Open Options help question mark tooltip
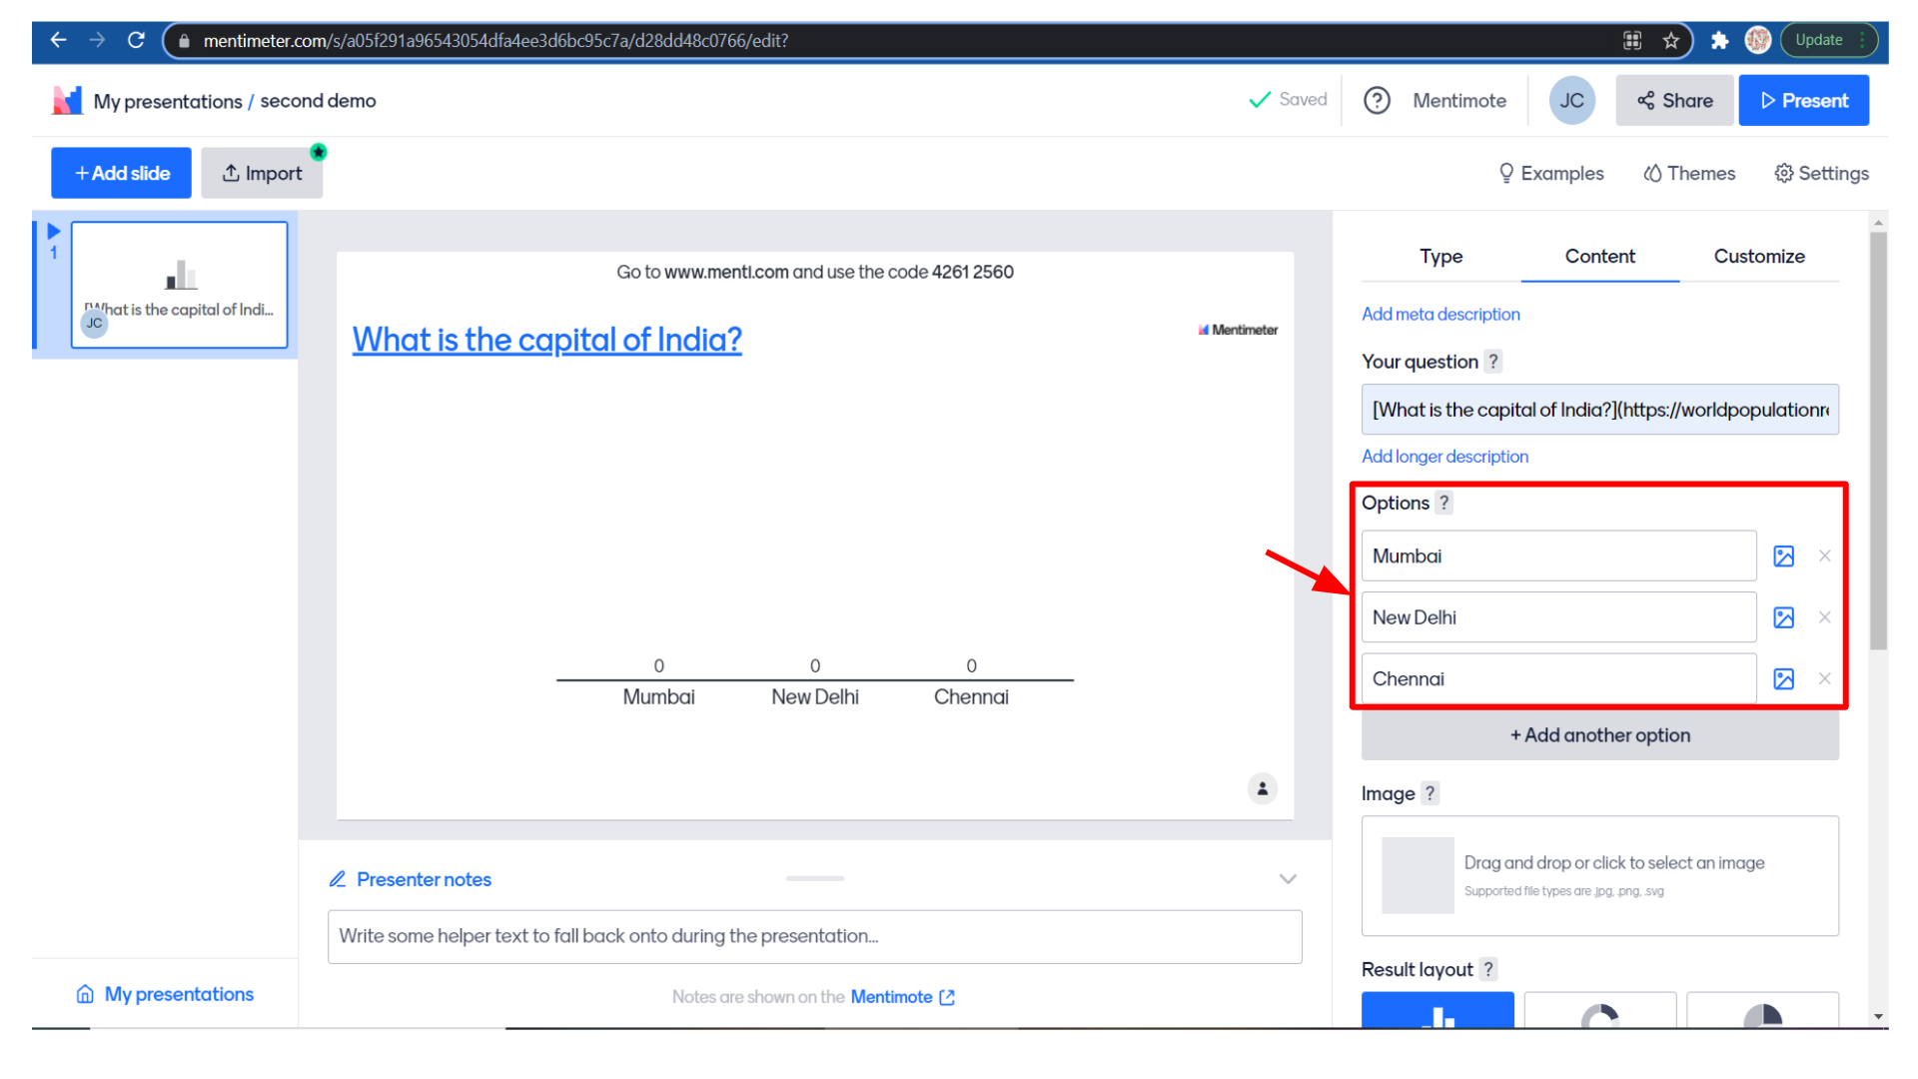 pyautogui.click(x=1443, y=504)
